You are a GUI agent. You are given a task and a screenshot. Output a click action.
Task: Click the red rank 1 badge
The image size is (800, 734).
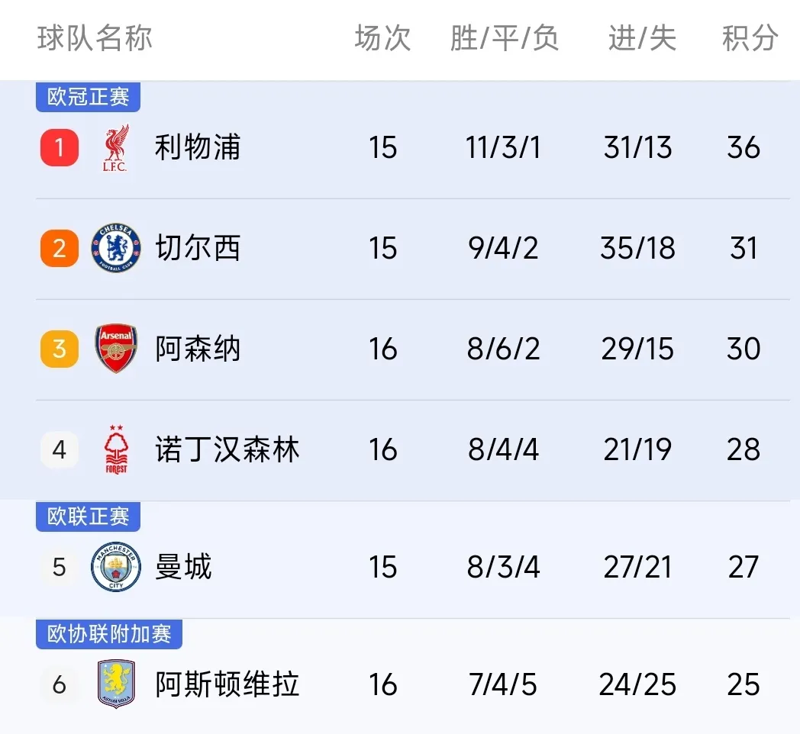60,148
